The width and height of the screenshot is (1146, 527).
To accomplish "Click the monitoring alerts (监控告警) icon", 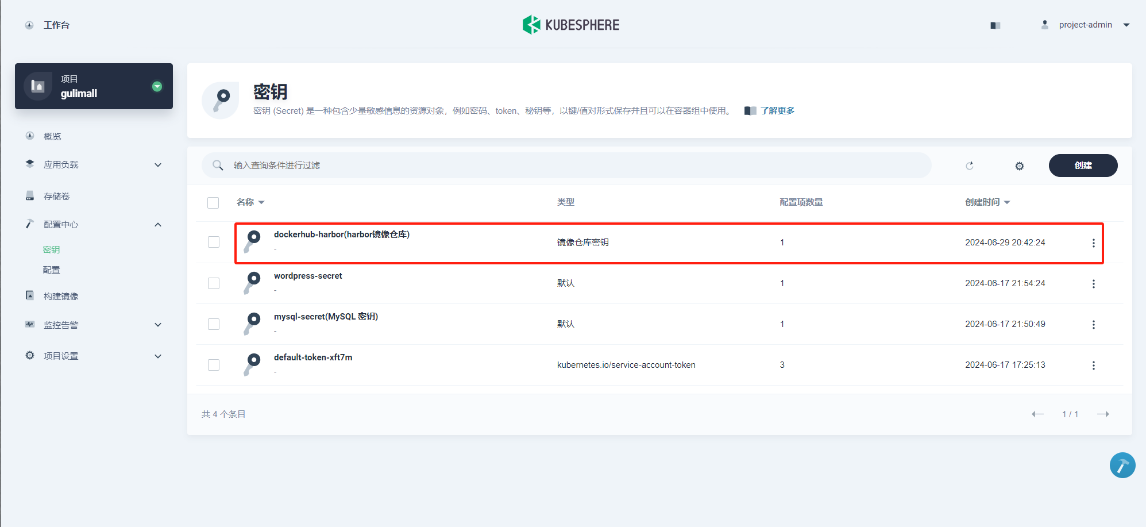I will pyautogui.click(x=30, y=325).
